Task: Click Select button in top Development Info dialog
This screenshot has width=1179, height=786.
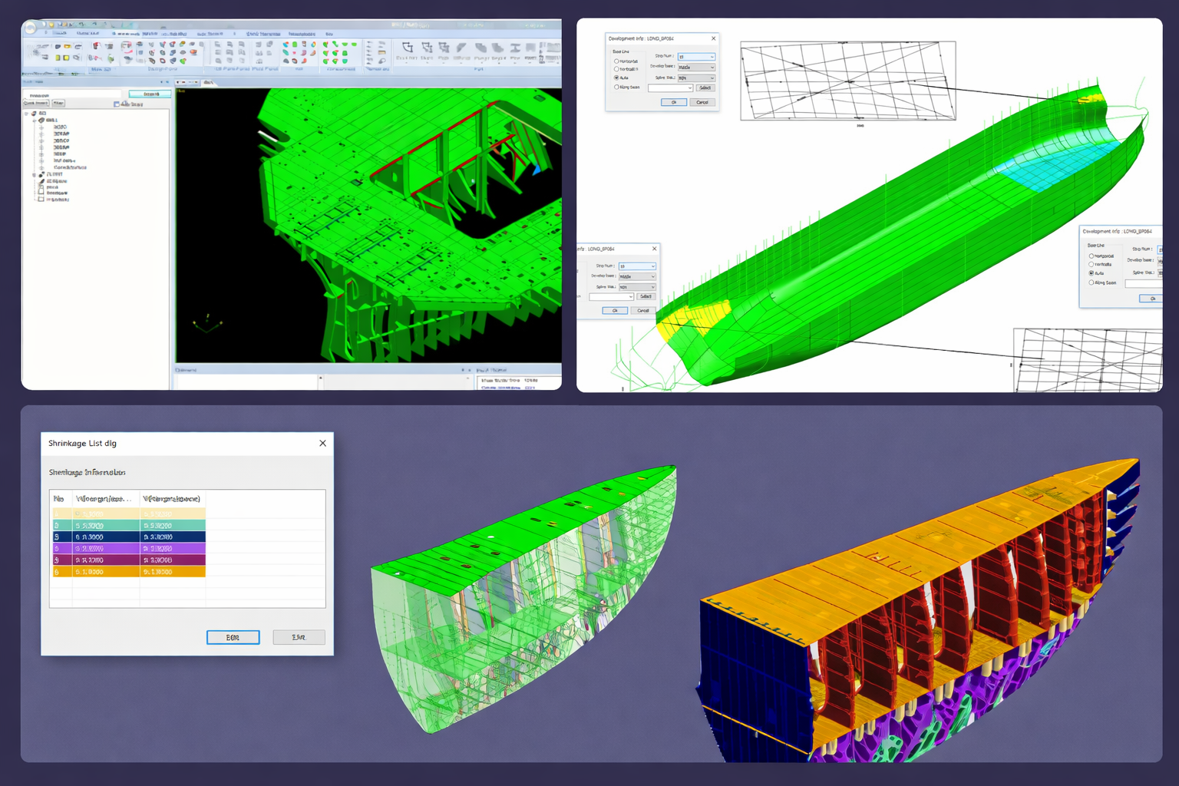Action: pyautogui.click(x=705, y=88)
